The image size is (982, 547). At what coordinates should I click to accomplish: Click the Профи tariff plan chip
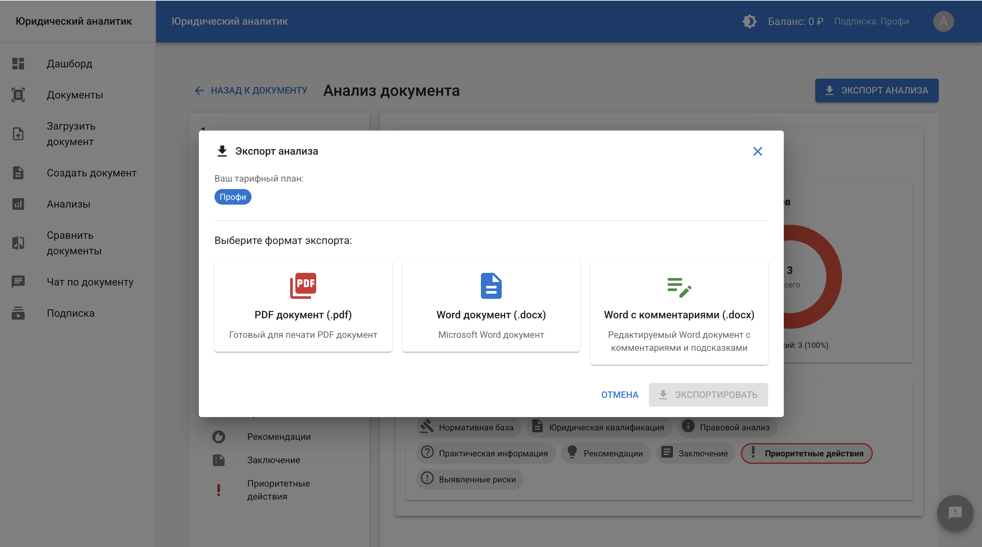coord(233,197)
